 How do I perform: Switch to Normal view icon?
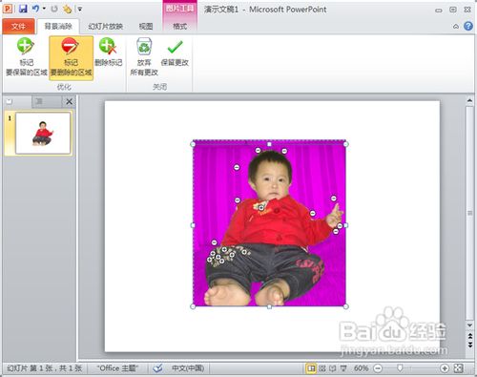311,368
